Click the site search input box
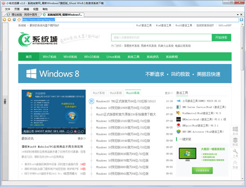The height and width of the screenshot is (187, 246). click(162, 38)
